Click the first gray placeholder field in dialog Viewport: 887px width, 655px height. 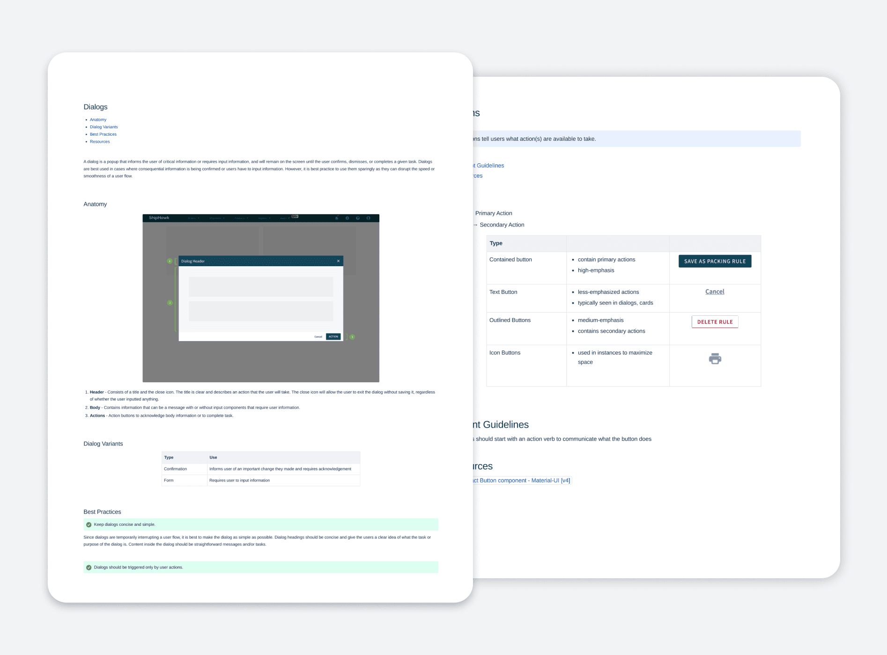[261, 287]
